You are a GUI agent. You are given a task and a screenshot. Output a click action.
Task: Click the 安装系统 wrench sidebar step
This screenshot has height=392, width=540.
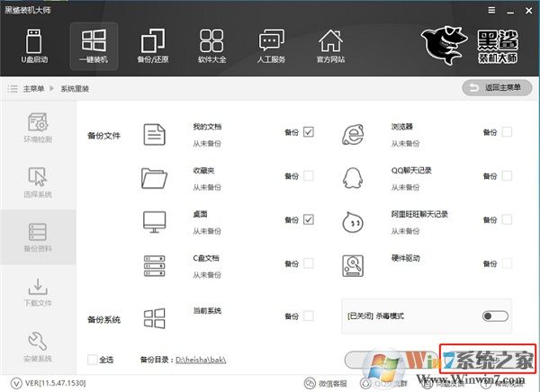[x=38, y=346]
